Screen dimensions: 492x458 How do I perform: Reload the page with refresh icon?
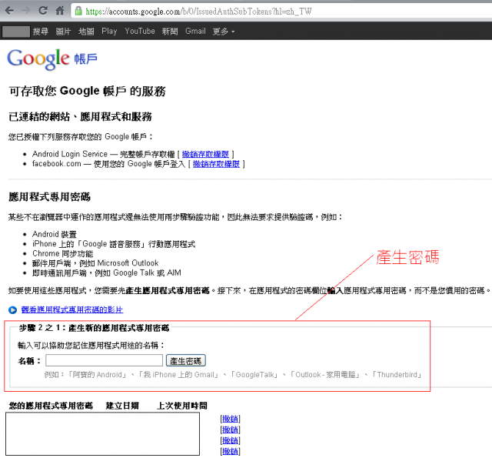[x=43, y=11]
